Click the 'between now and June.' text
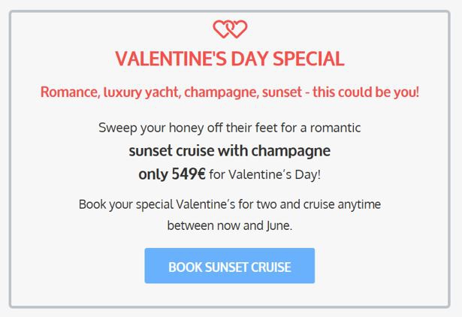Viewport: 462px width, 317px height. pos(230,226)
